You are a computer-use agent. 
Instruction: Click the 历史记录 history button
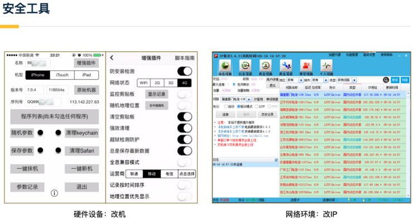pos(267,114)
